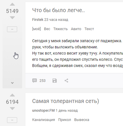This screenshot has height=126, width=123.
Task: Open post title 'Что бы было легче..'
Action: point(58,10)
